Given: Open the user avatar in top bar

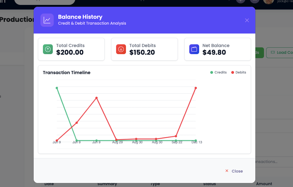Looking at the screenshot, I should coord(268,1).
